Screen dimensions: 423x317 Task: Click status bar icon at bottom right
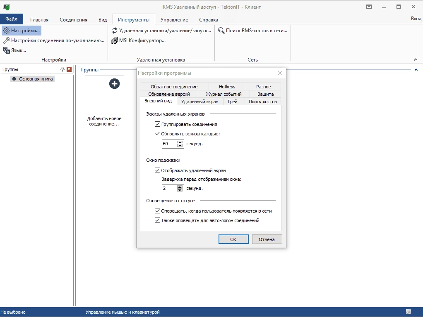[409, 312]
